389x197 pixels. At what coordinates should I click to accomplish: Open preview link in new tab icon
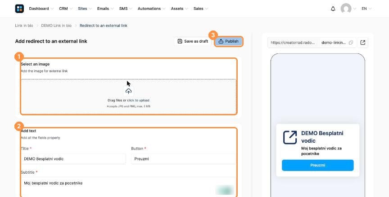363,43
